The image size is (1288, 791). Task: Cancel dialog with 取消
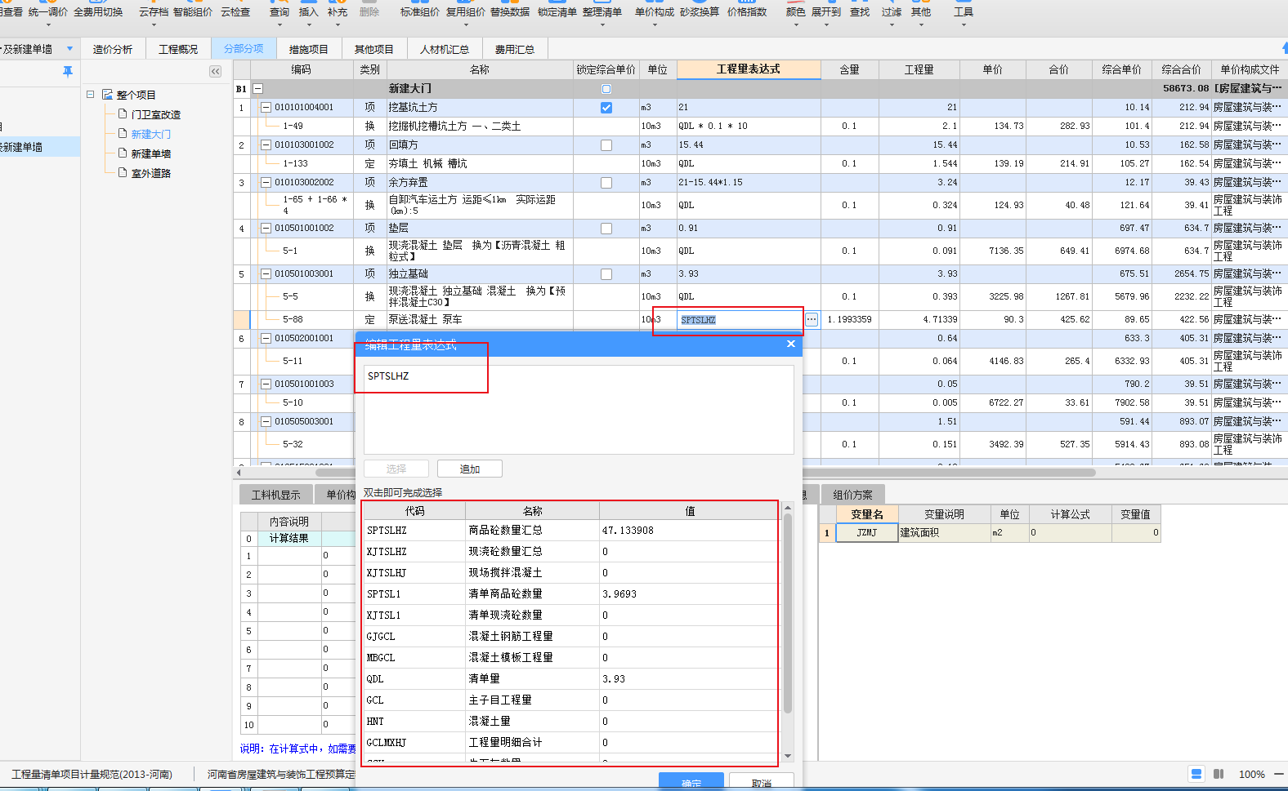pos(762,782)
